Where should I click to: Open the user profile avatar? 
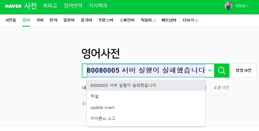pyautogui.click(x=228, y=6)
